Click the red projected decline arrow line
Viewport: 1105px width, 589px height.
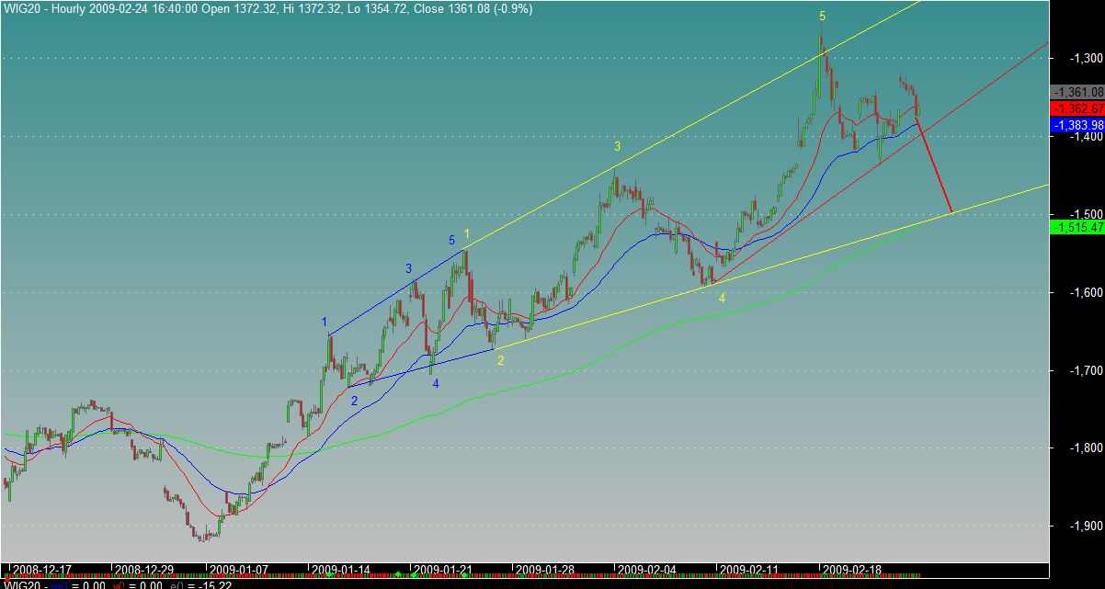(x=934, y=165)
